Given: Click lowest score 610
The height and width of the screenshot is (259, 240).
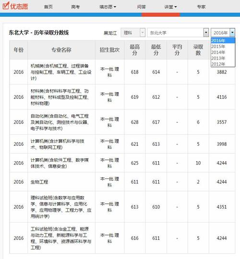Looking at the screenshot, I should [x=156, y=207].
